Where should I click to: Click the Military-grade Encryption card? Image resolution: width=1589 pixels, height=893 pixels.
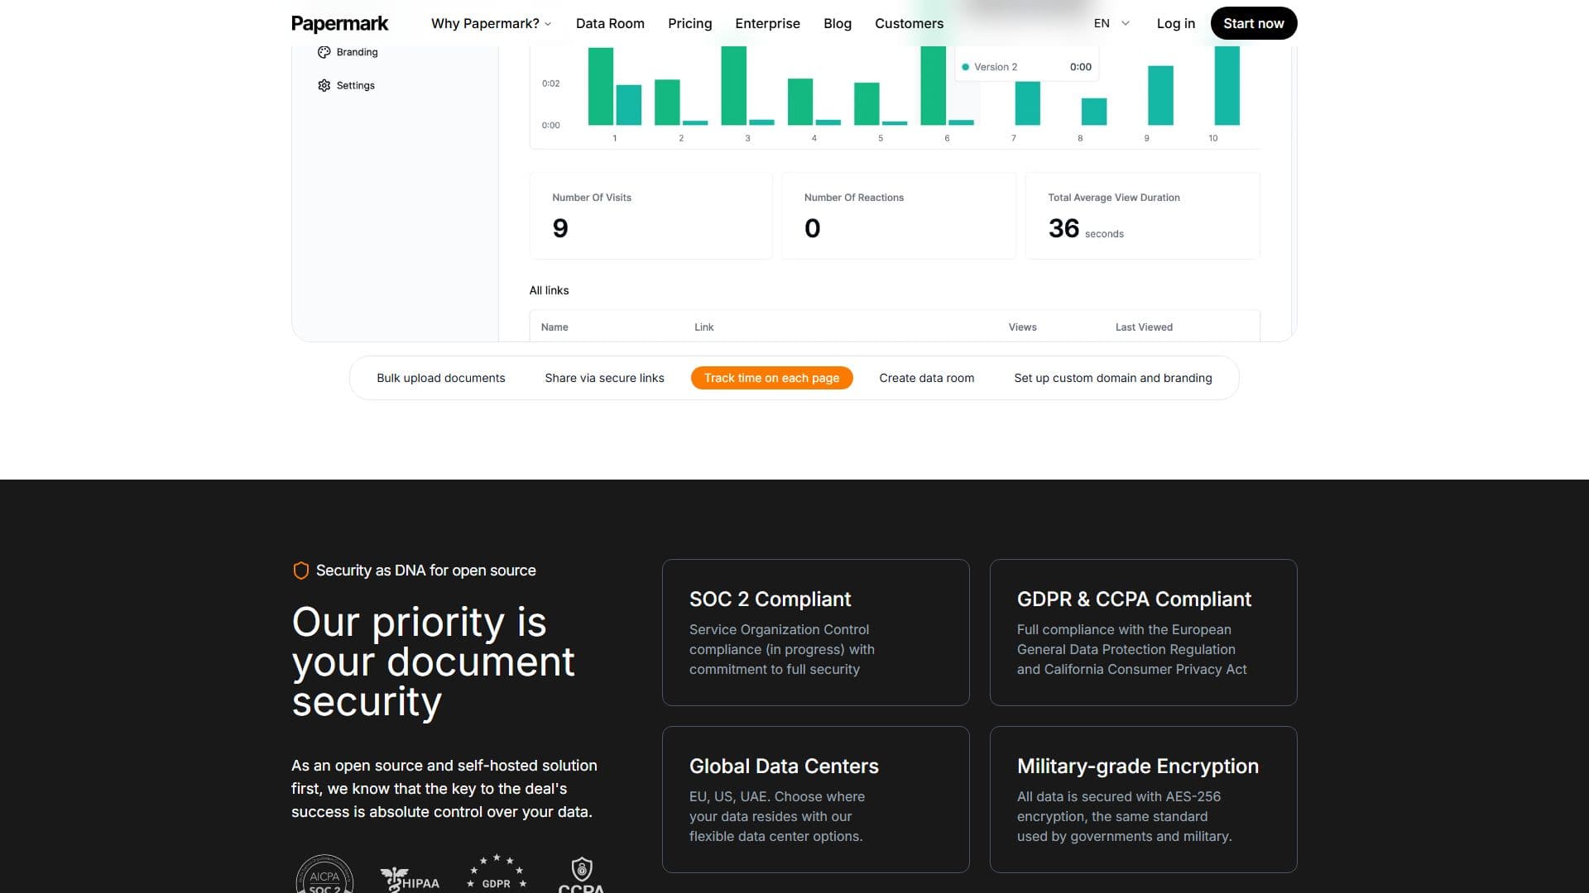pos(1143,800)
